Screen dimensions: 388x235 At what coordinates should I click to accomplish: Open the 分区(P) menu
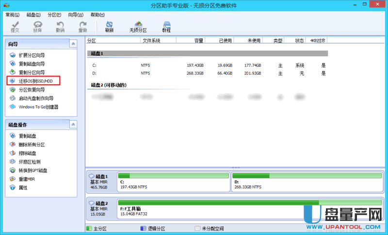tap(55, 15)
